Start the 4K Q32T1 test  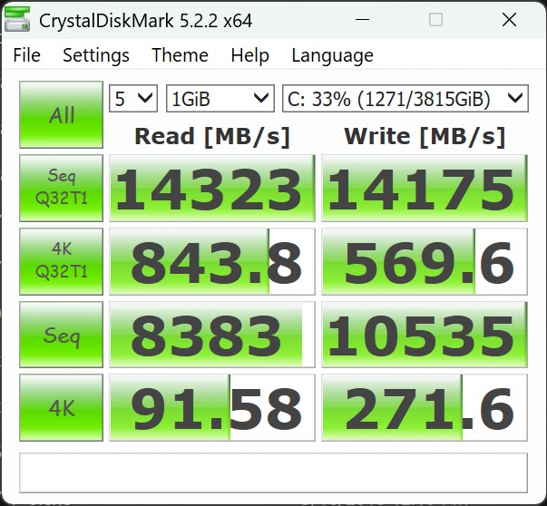[x=61, y=261]
